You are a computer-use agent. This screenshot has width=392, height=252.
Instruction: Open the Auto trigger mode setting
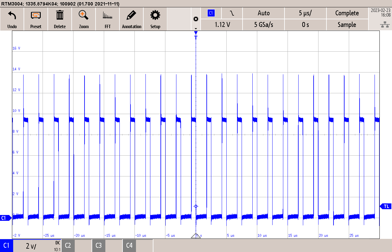click(x=264, y=13)
